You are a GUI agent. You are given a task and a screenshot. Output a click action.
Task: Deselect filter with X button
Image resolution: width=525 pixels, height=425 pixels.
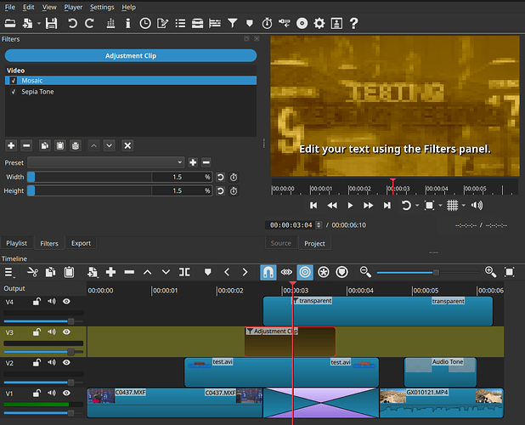[127, 145]
